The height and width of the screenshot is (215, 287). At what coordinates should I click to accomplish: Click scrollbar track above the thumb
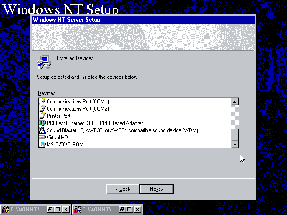(x=235, y=117)
